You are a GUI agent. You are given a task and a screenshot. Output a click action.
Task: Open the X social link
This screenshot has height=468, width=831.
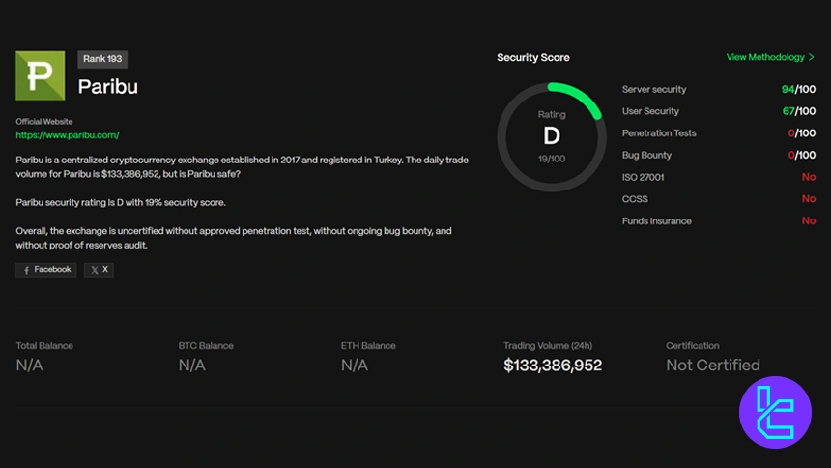coord(99,270)
